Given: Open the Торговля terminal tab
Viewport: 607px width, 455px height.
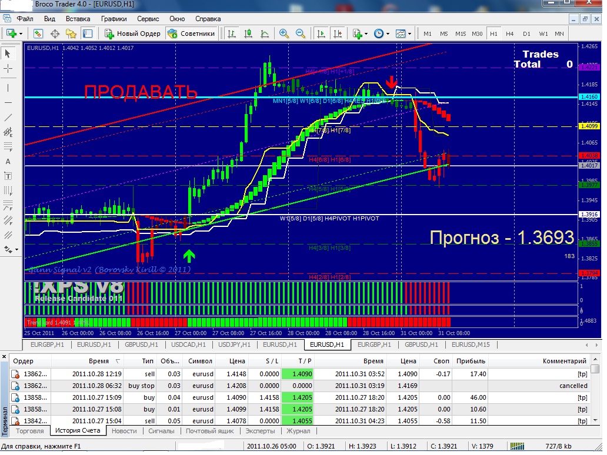Looking at the screenshot, I should coord(30,431).
